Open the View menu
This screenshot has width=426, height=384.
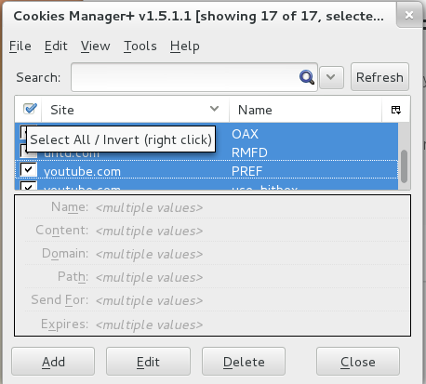(96, 46)
